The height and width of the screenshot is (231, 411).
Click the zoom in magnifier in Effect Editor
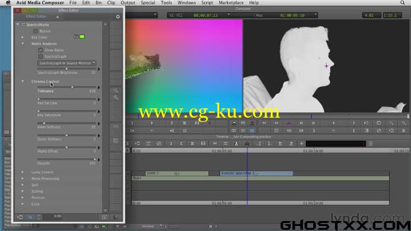(116, 91)
